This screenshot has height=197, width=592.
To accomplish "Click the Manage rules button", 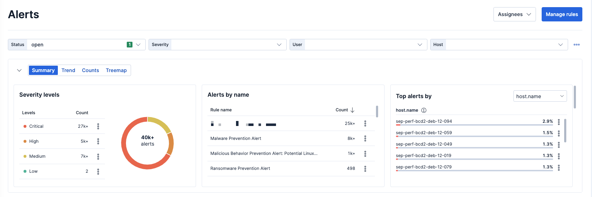I will [562, 14].
